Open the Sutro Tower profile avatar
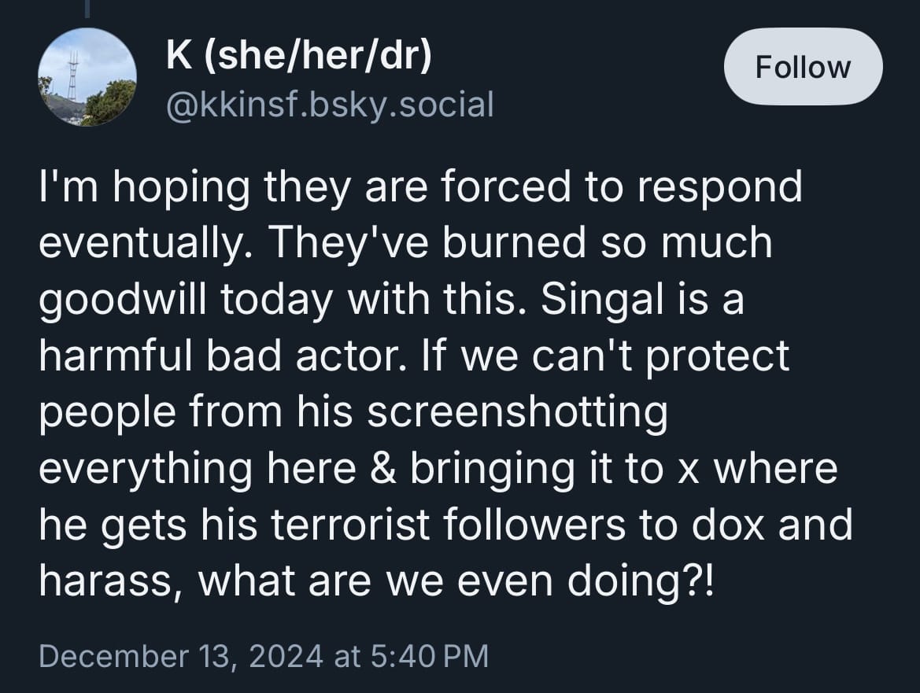The width and height of the screenshot is (920, 693). pos(87,77)
